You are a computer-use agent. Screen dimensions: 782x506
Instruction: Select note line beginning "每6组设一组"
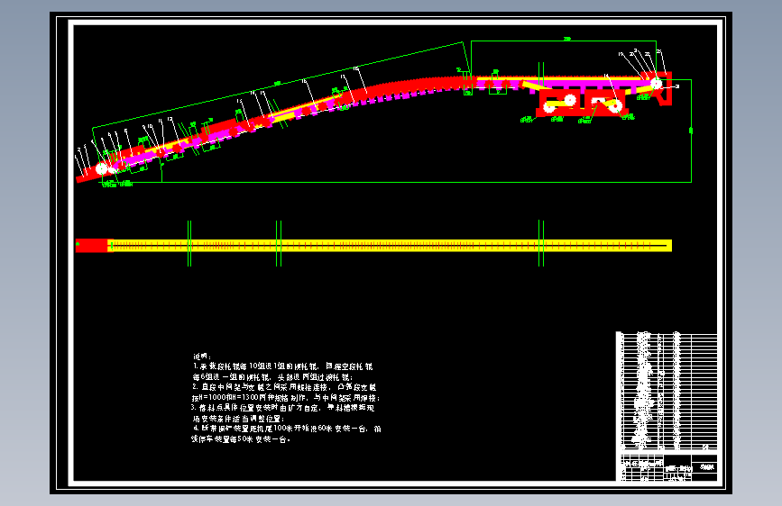tap(272, 377)
